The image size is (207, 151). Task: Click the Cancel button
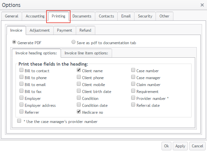(x=197, y=146)
